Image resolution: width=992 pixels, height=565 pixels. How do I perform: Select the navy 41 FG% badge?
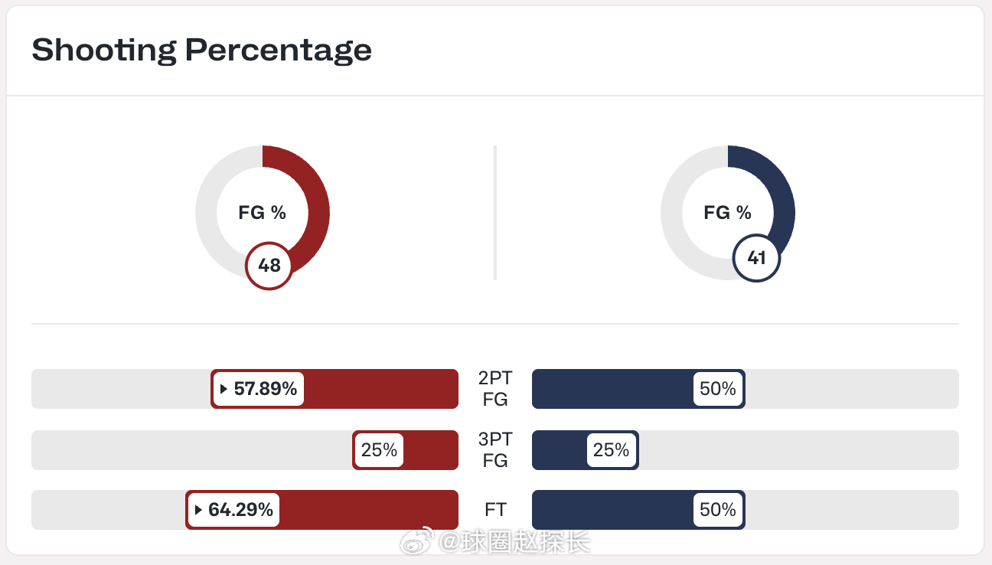[756, 258]
